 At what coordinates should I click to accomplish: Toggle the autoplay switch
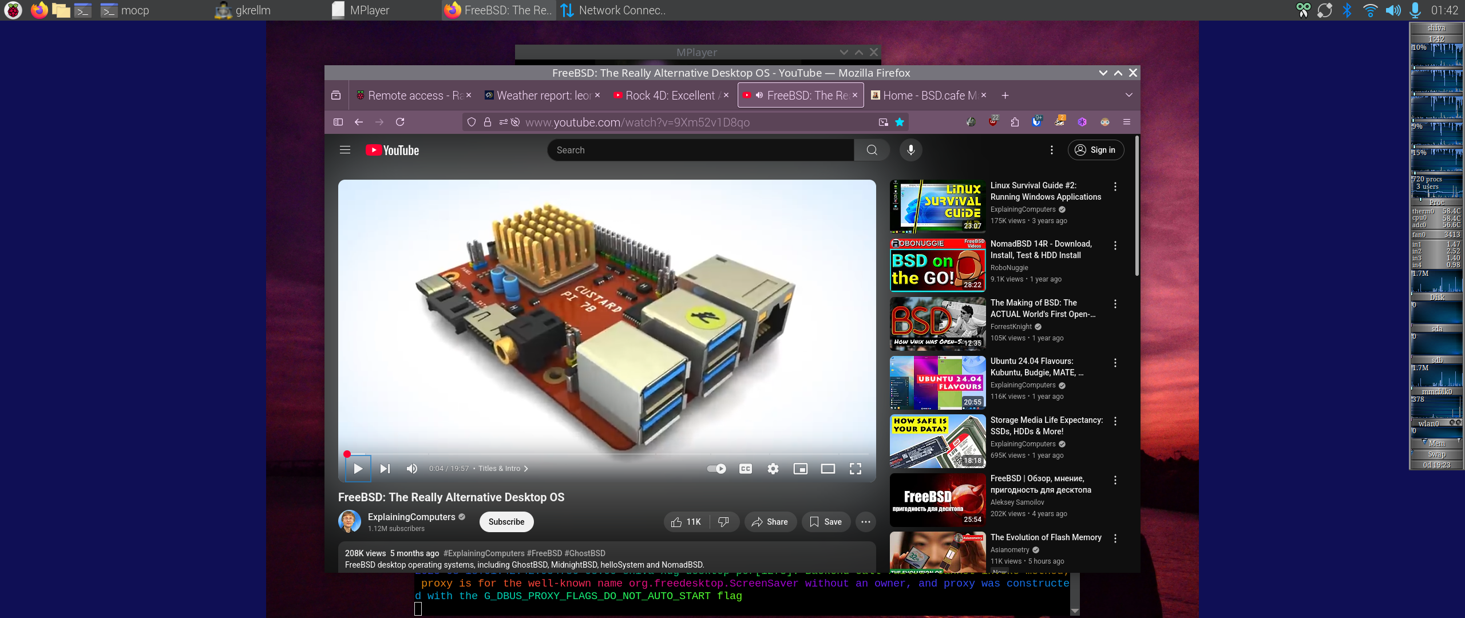[716, 469]
